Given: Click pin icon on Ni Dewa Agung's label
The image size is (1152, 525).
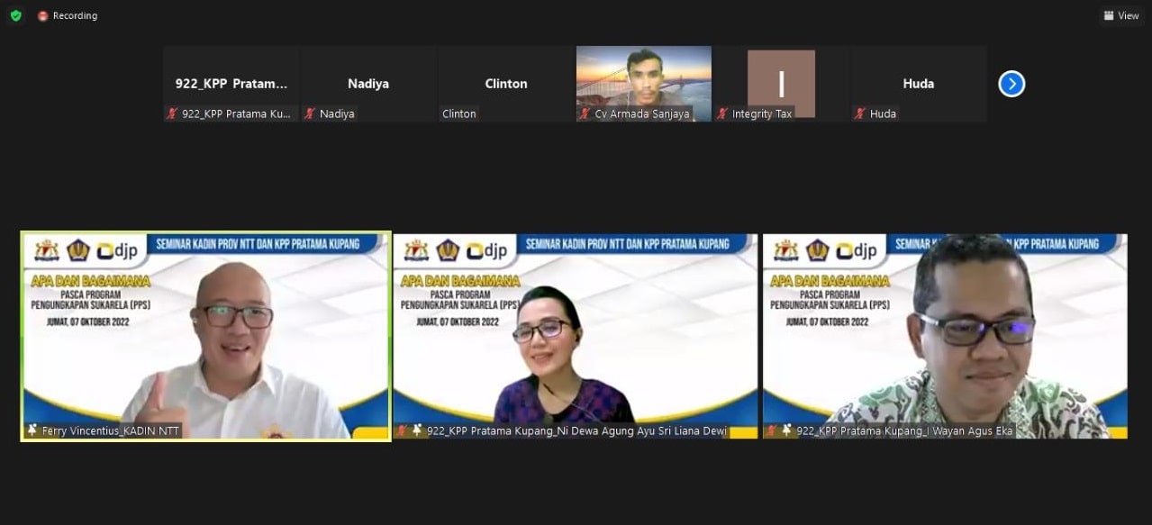Looking at the screenshot, I should click(x=417, y=431).
